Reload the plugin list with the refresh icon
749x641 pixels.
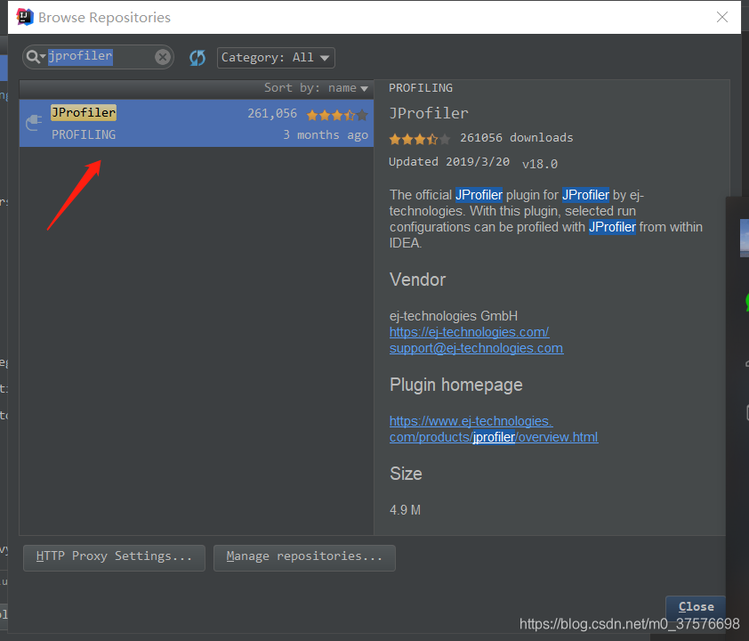(197, 58)
